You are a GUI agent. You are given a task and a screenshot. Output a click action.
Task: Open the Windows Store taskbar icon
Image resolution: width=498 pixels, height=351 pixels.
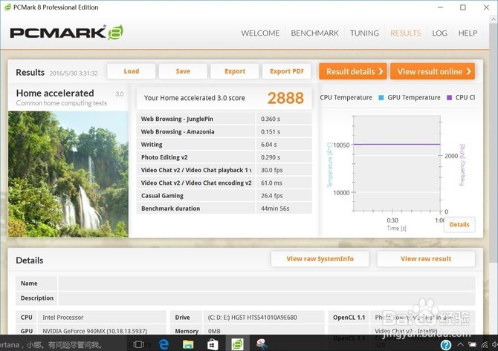point(213,344)
